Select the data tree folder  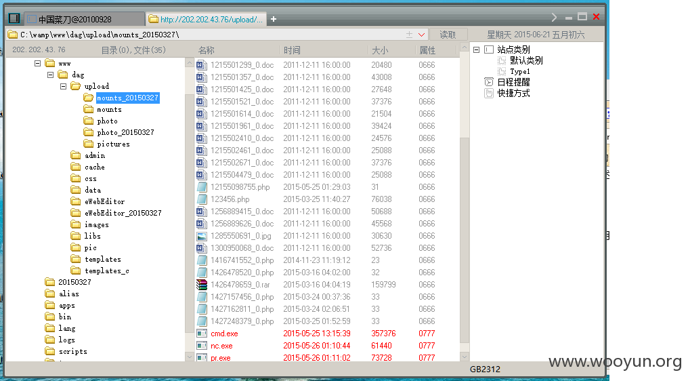[93, 190]
